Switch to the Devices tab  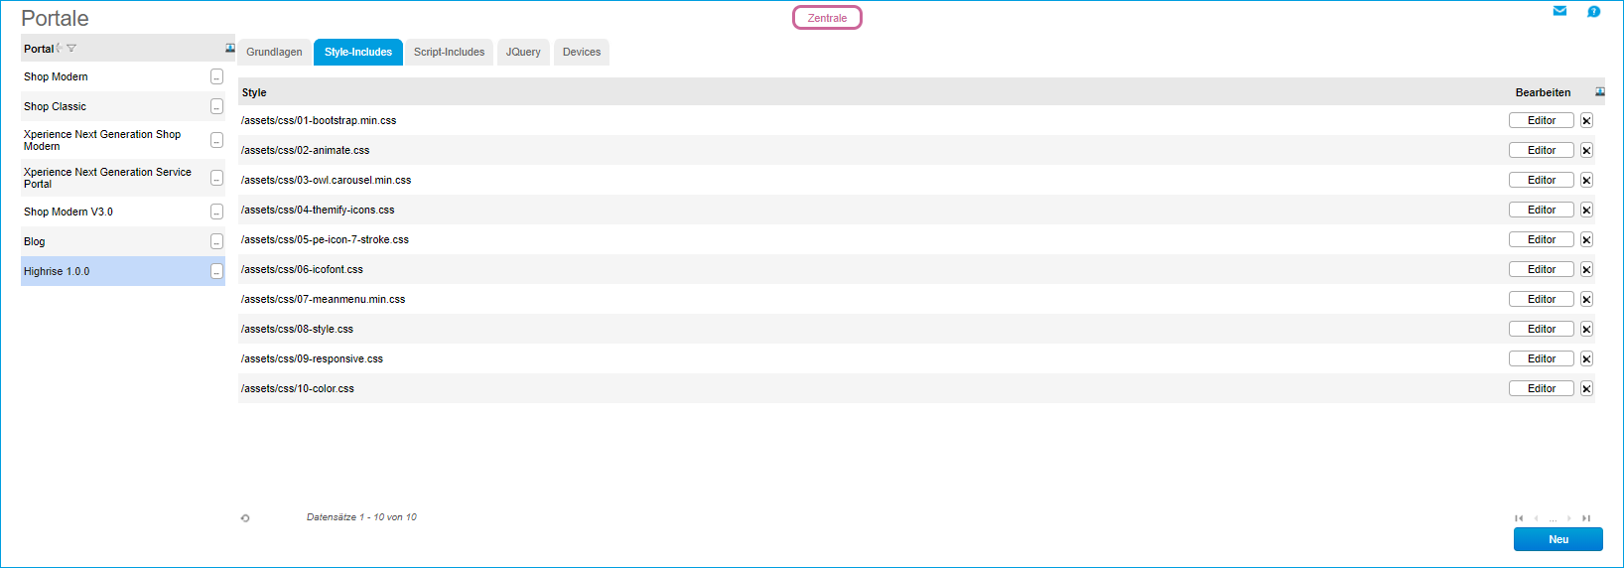582,52
